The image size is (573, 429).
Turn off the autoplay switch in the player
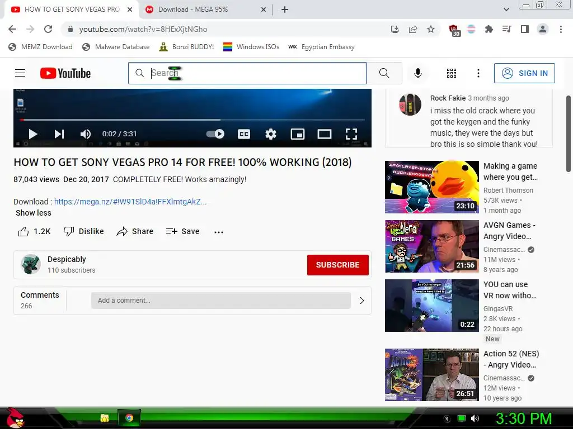pyautogui.click(x=215, y=134)
